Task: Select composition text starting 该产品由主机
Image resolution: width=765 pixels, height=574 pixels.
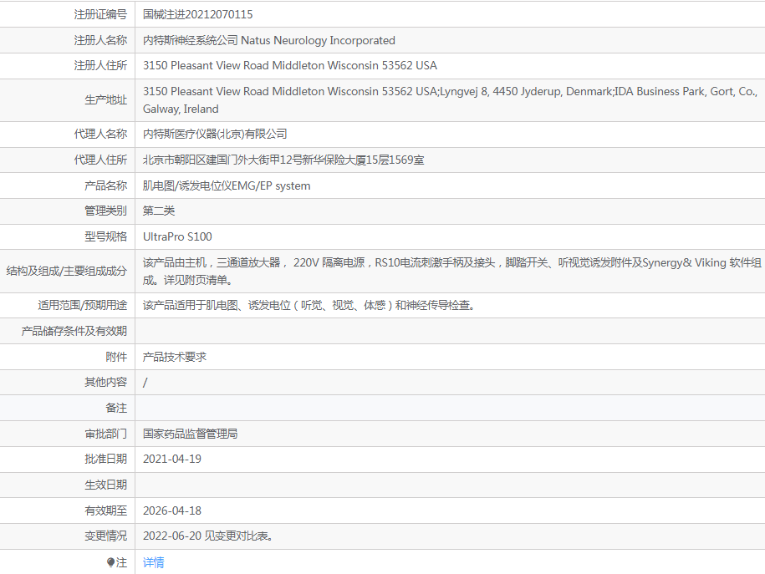Action: click(x=452, y=272)
